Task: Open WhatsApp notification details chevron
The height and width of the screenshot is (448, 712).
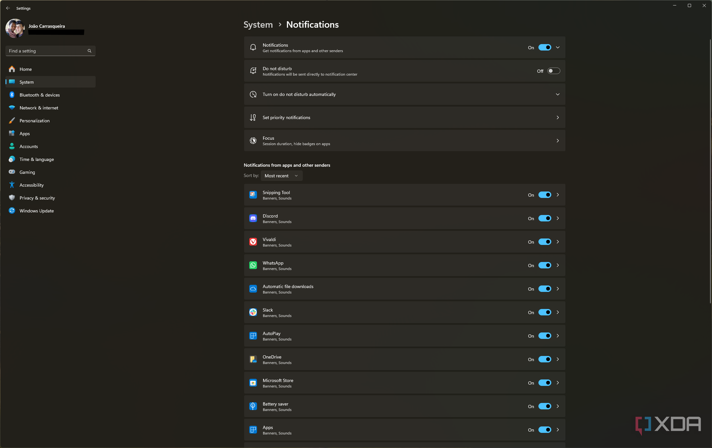Action: [x=558, y=265]
